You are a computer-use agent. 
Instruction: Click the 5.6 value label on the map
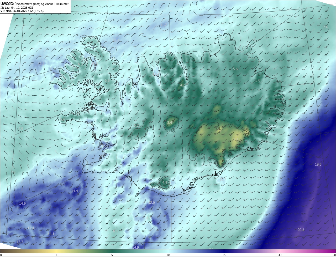[x=235, y=69]
